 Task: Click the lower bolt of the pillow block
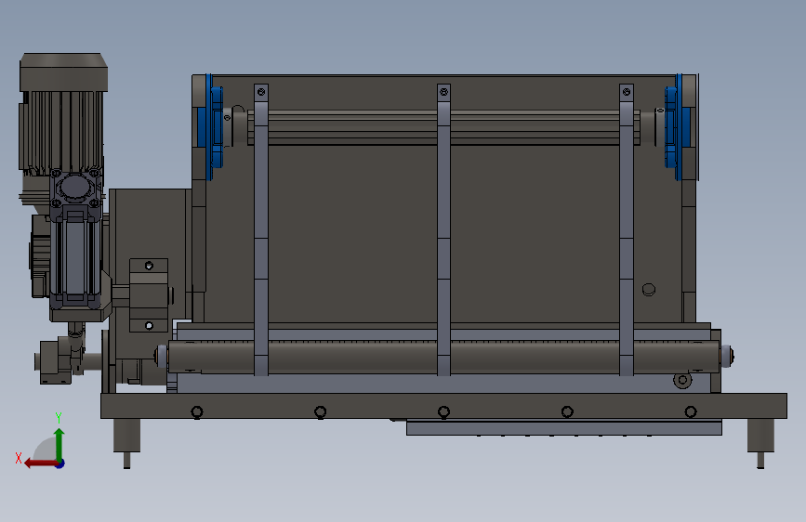pos(149,326)
